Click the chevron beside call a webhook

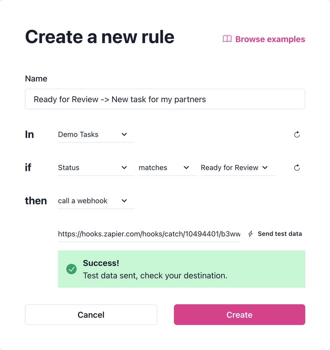pyautogui.click(x=125, y=200)
